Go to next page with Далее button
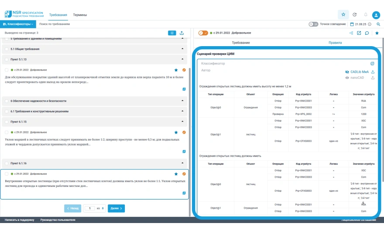Image resolution: width=384 pixels, height=230 pixels. tap(116, 208)
